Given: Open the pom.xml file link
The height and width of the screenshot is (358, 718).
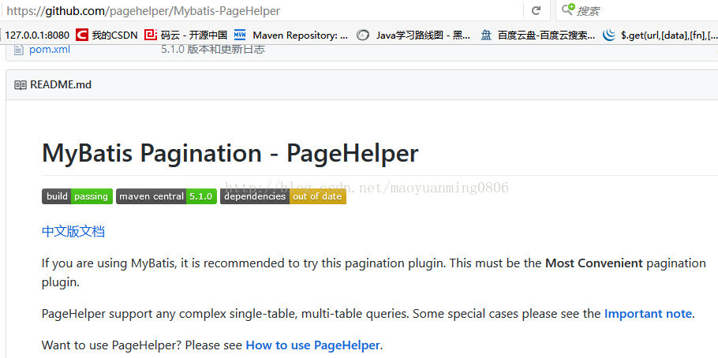Looking at the screenshot, I should [50, 49].
